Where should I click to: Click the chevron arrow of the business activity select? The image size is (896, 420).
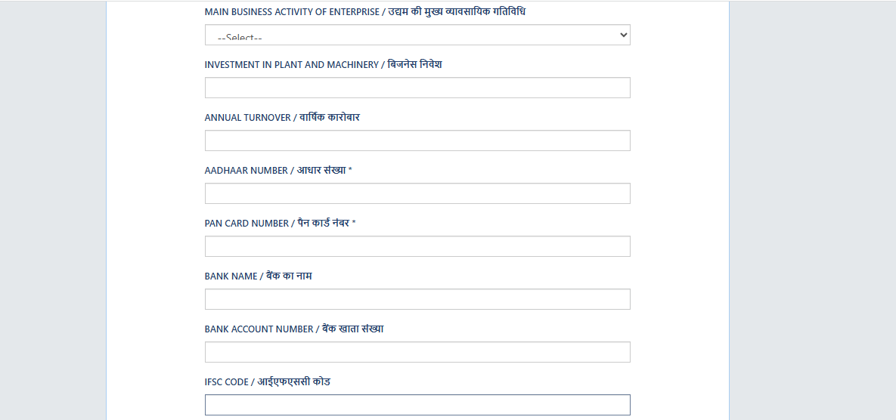point(623,35)
